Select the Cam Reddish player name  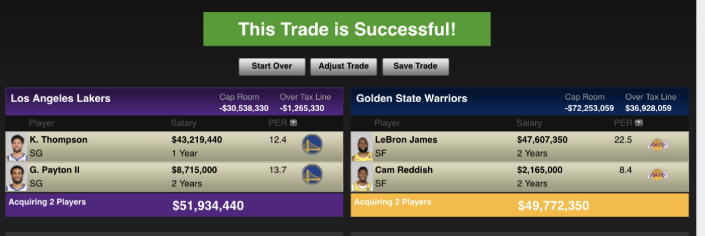pyautogui.click(x=404, y=170)
